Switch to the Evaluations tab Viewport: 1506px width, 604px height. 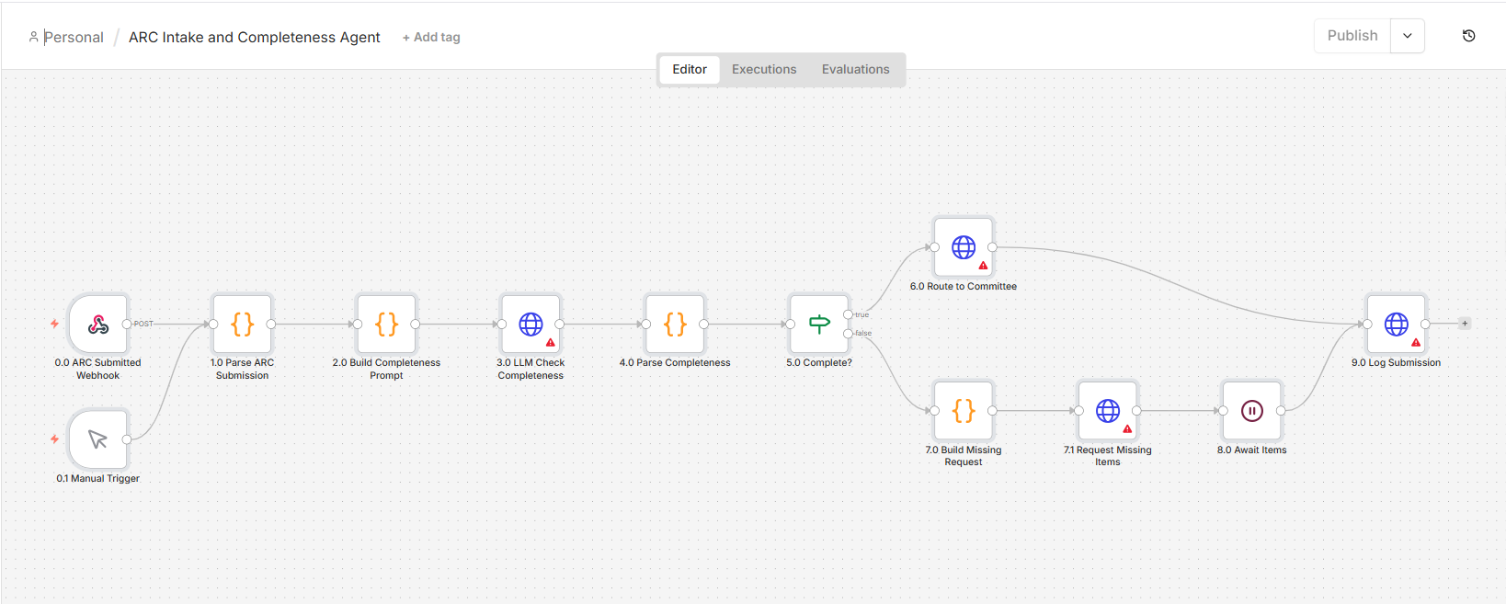[856, 69]
